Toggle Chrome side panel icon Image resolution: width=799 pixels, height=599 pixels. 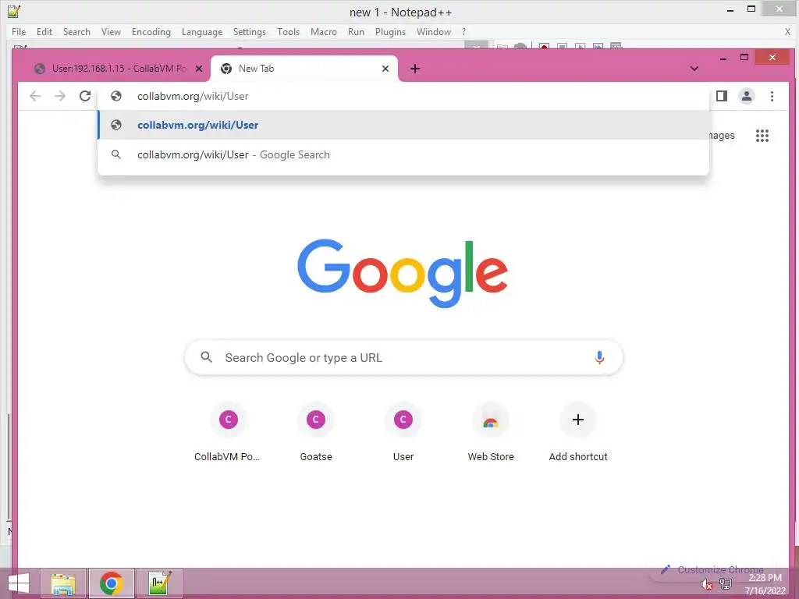pos(722,96)
